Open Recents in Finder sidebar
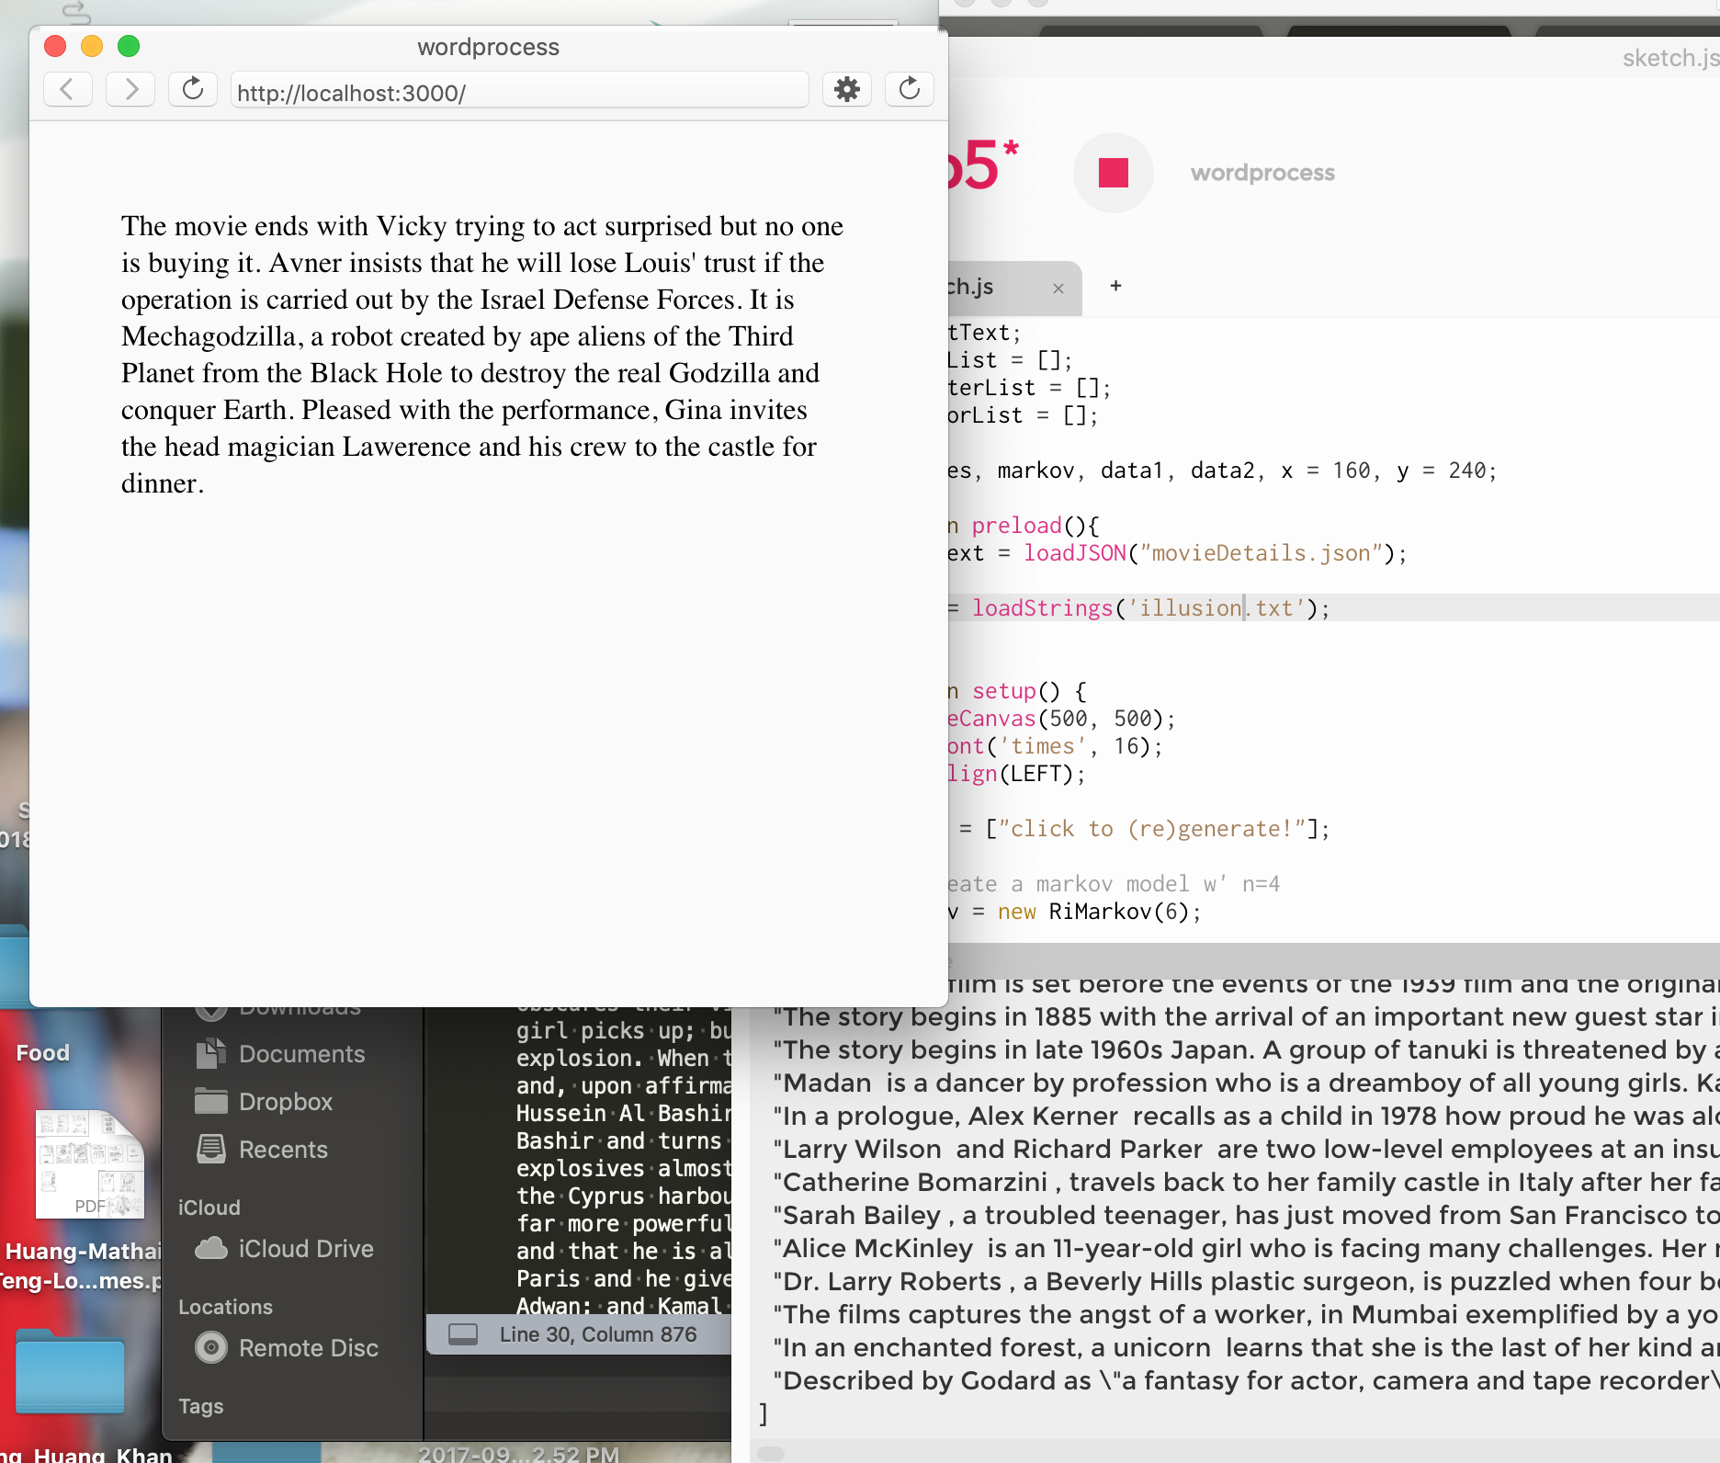1720x1463 pixels. point(283,1150)
